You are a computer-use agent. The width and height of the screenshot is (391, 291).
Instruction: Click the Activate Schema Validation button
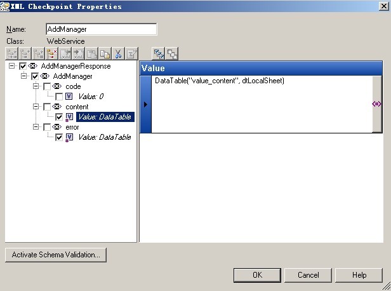[56, 255]
